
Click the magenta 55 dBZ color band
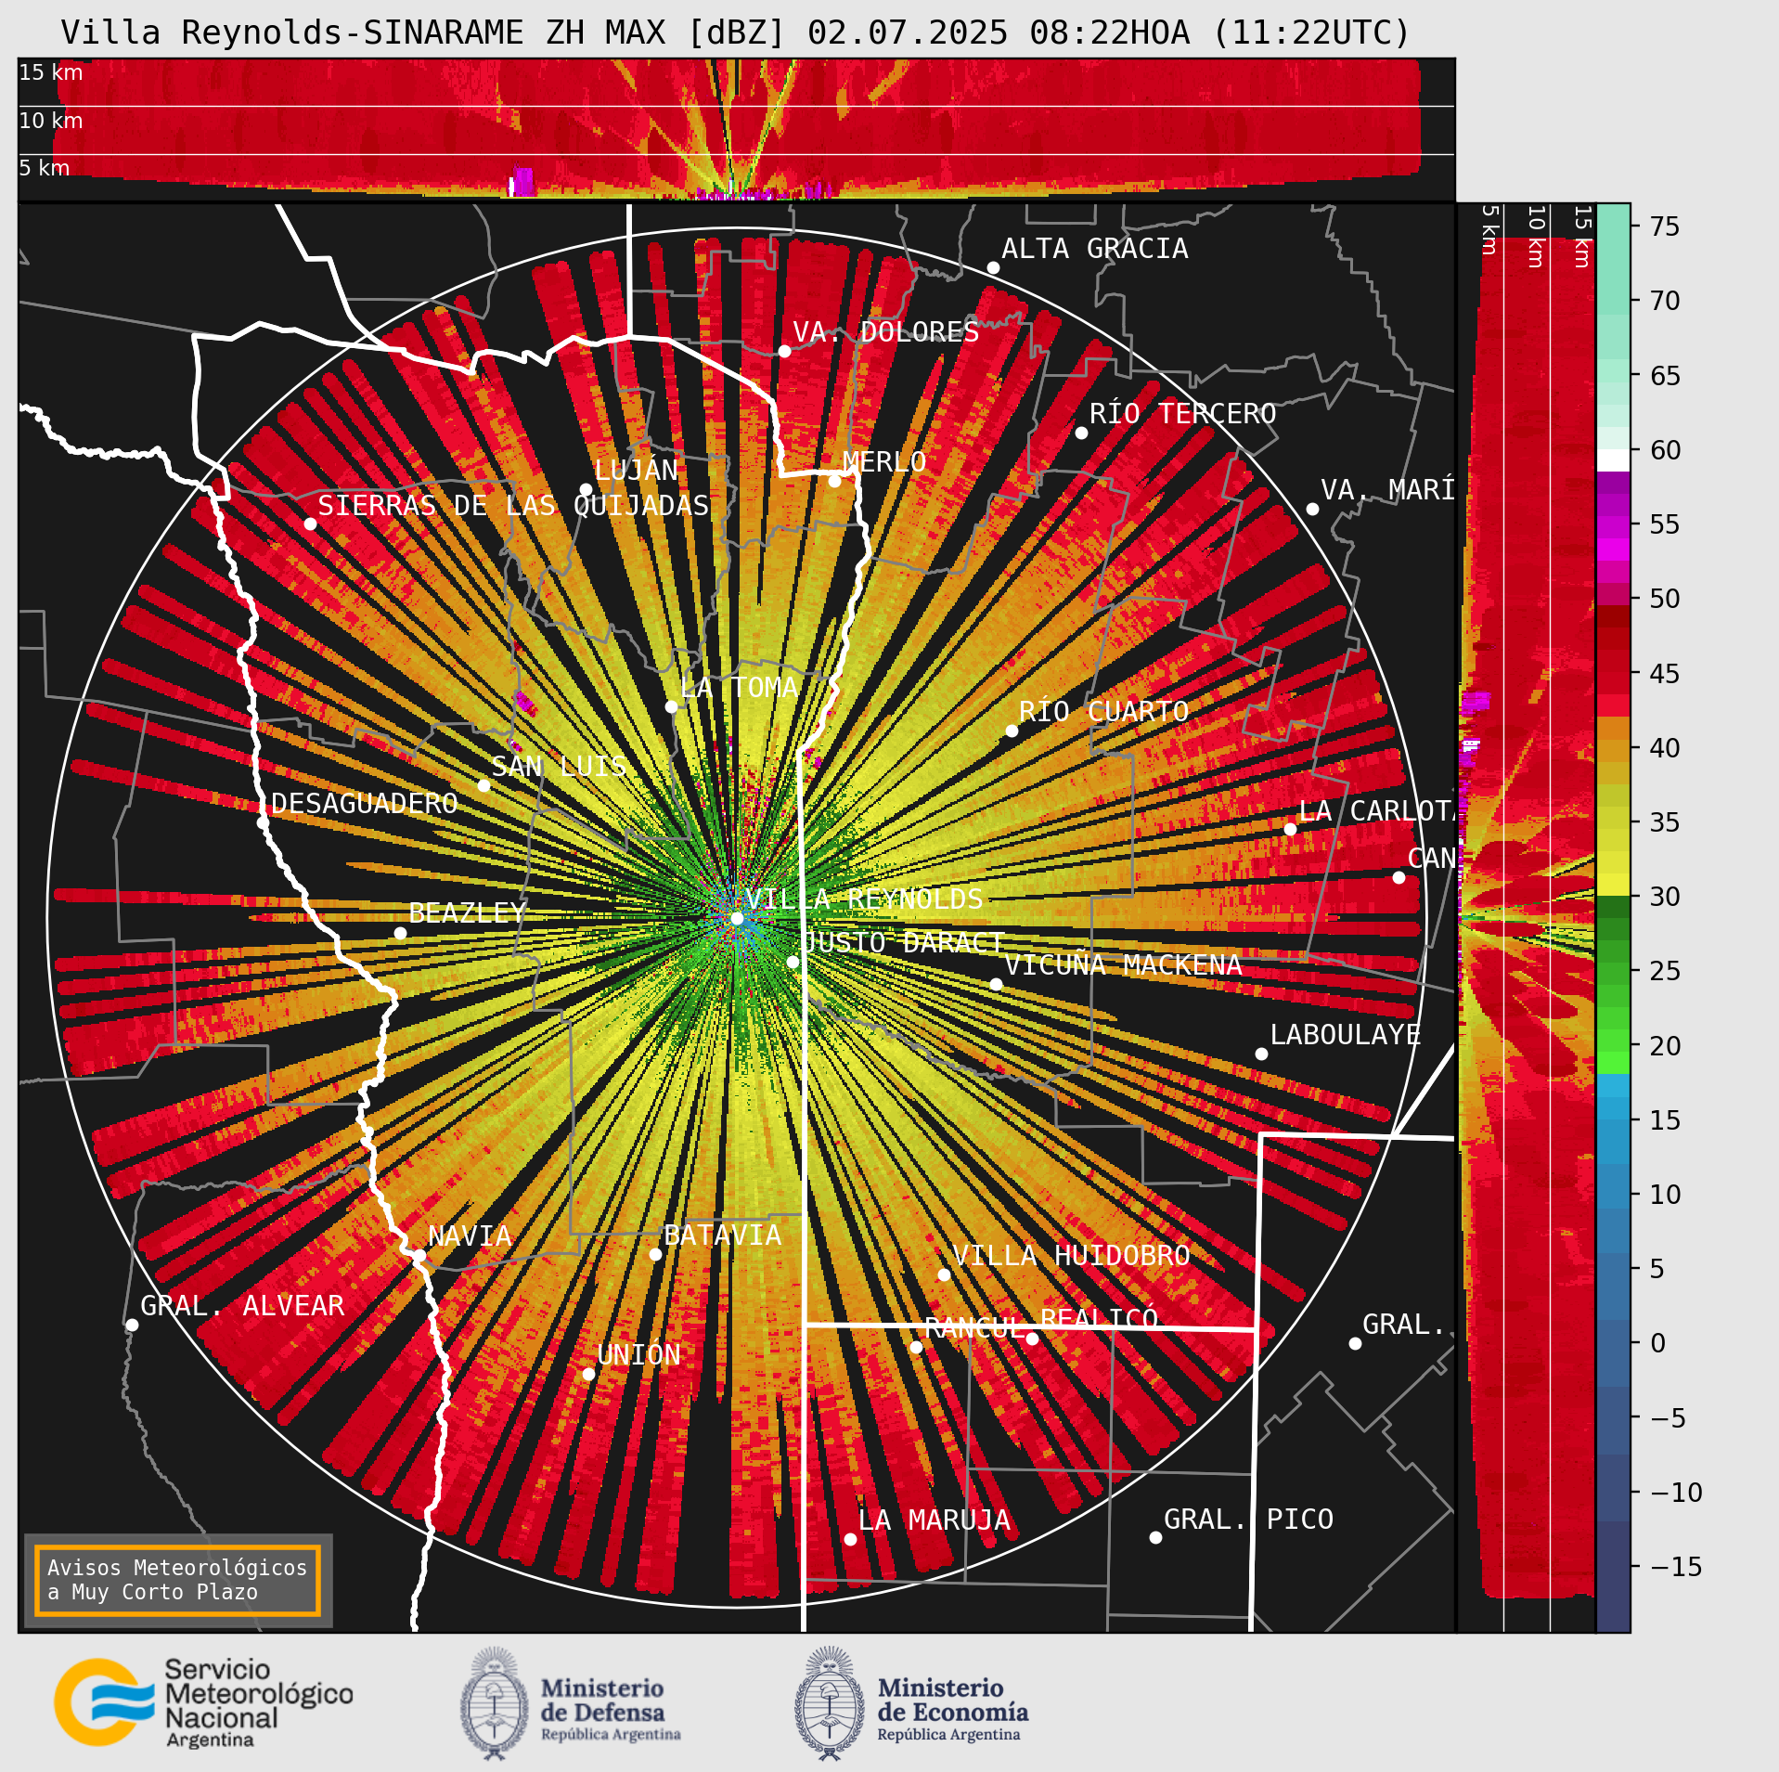[1613, 527]
